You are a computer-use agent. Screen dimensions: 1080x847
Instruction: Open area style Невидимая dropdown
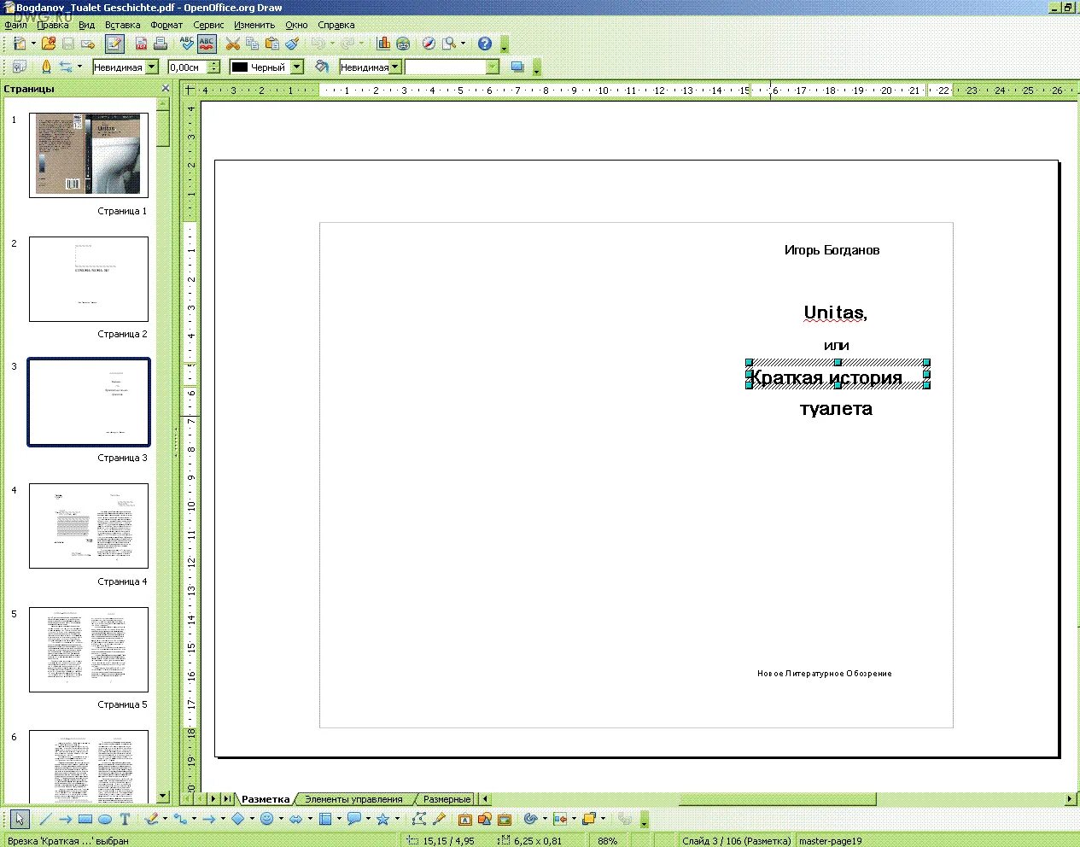(x=395, y=67)
